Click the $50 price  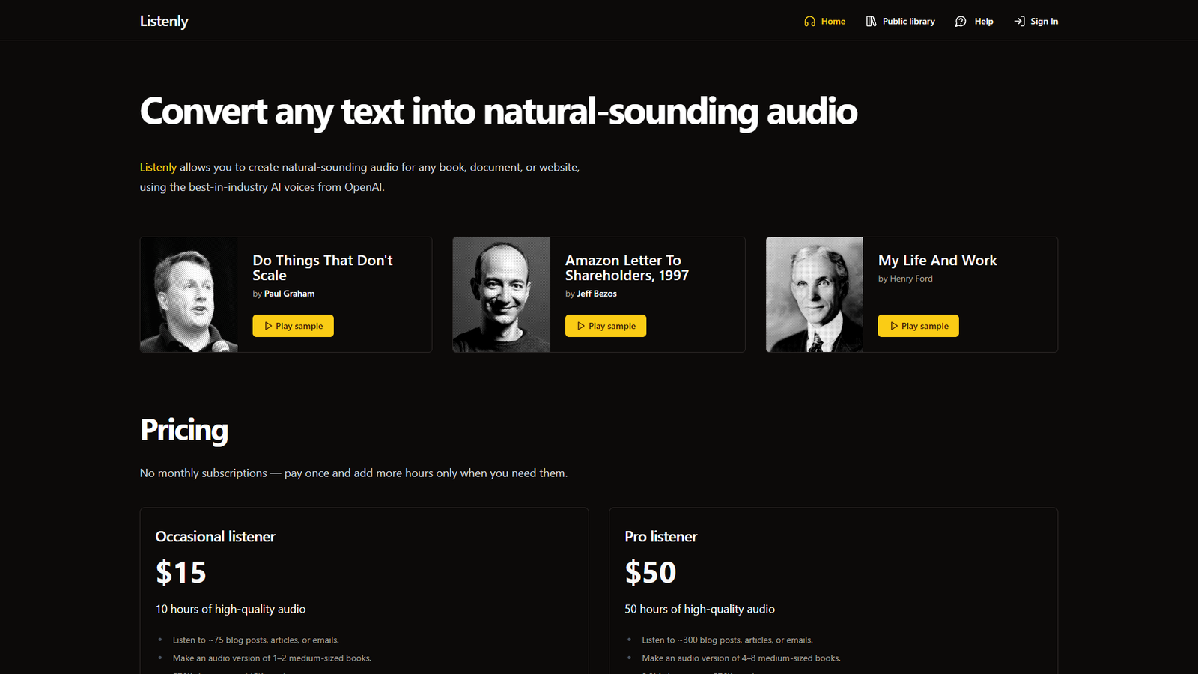(650, 573)
